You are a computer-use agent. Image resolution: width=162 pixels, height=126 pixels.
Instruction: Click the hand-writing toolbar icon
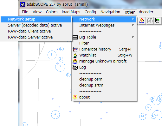(150, 21)
